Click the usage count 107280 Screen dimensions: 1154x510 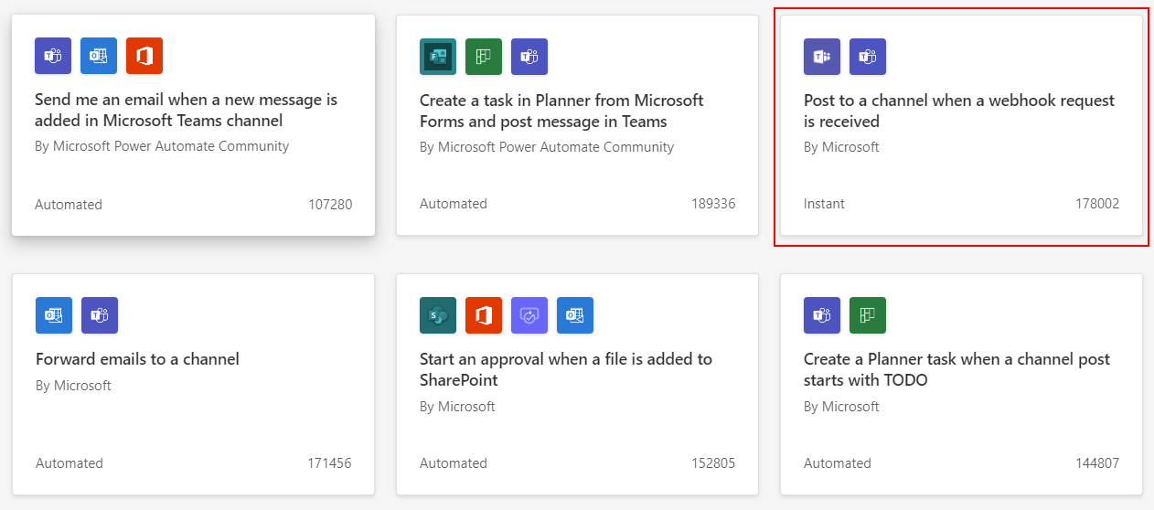[330, 205]
